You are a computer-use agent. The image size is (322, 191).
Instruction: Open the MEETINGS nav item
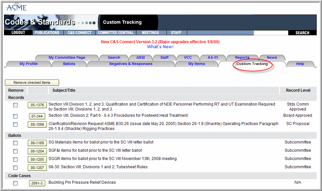[x=151, y=33]
